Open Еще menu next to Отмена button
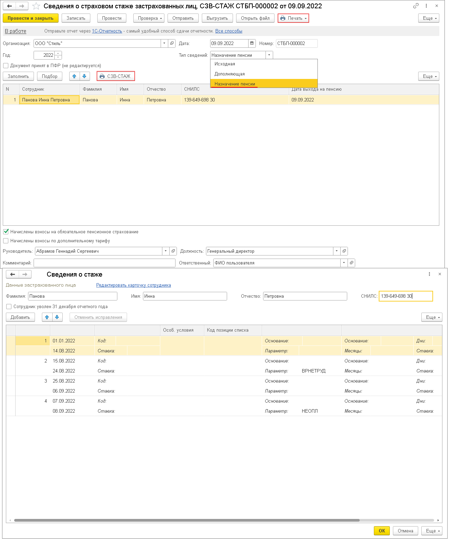The image size is (449, 539). [x=432, y=531]
